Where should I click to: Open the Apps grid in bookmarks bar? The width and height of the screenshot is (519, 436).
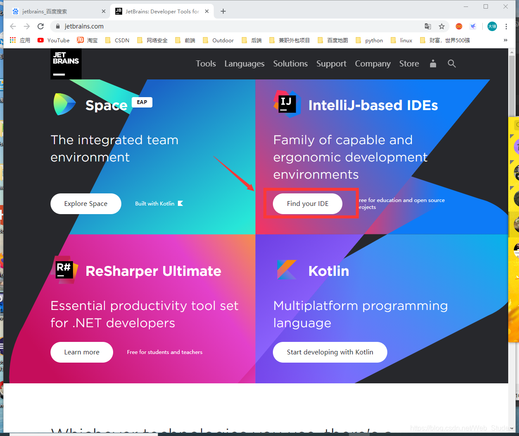point(19,40)
